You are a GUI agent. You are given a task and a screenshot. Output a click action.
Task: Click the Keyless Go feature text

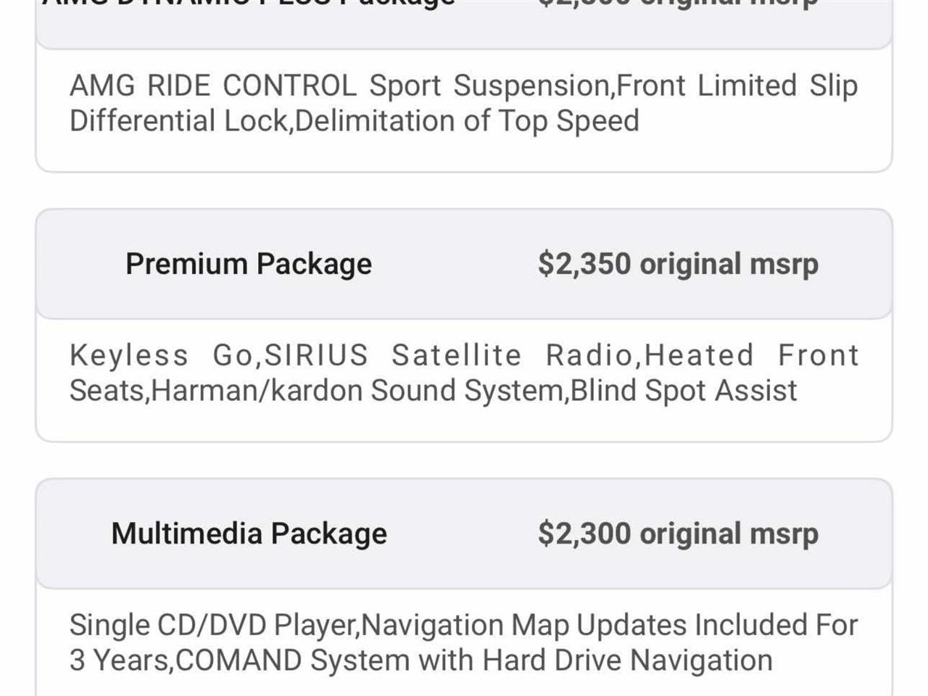[160, 355]
